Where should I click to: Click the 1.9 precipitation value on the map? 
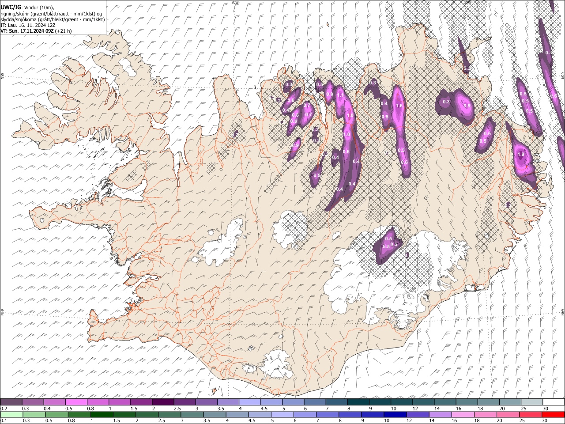click(x=521, y=154)
